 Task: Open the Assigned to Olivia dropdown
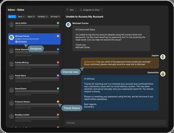click(x=91, y=10)
